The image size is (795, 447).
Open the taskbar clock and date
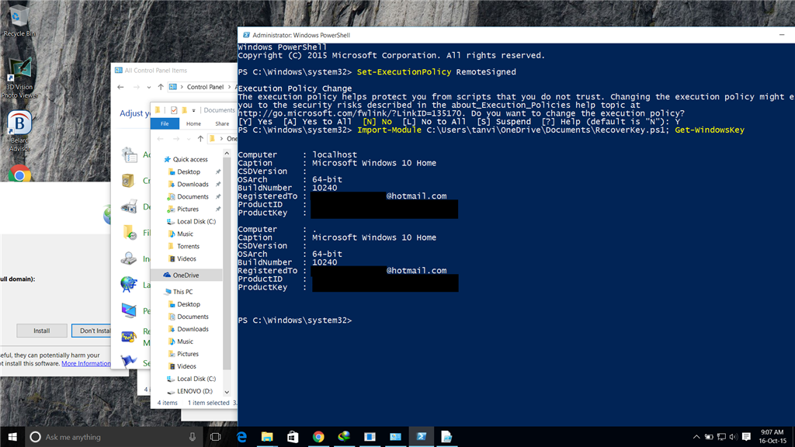(x=772, y=436)
